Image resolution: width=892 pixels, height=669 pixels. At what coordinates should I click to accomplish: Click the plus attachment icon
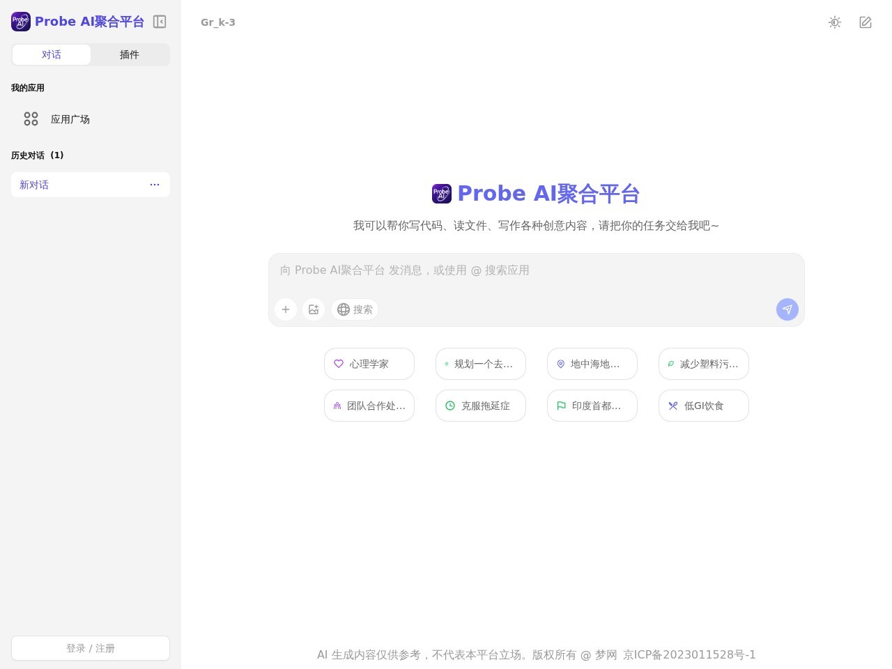pos(286,309)
